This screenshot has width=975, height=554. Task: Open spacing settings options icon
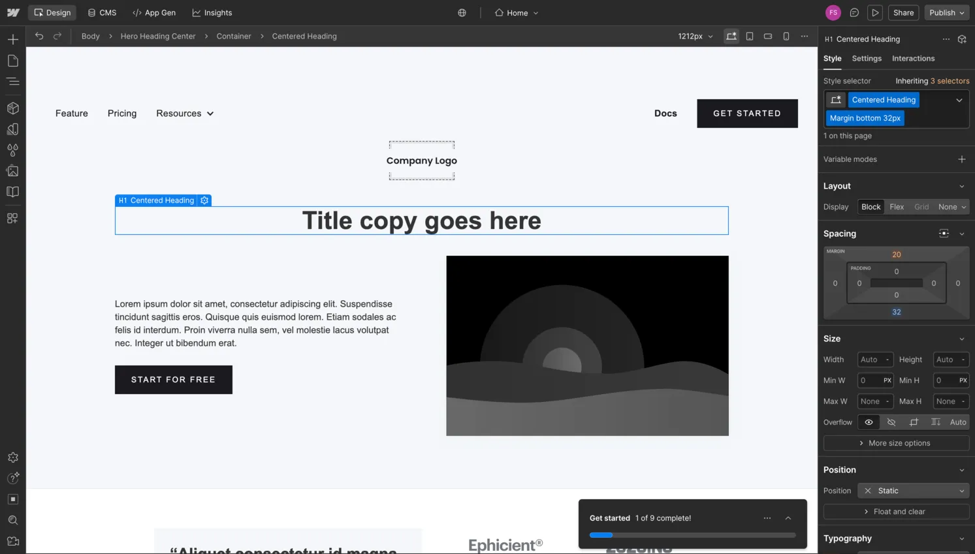point(943,233)
